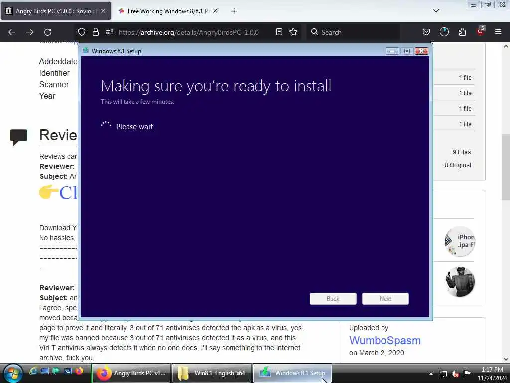
Task: Minimize the Firefox browser window
Action: click(x=473, y=5)
